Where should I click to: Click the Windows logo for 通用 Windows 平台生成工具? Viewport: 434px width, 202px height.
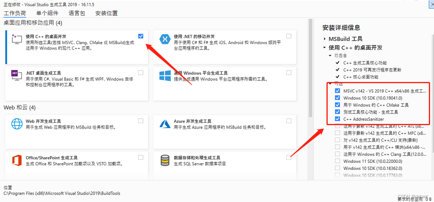[x=165, y=76]
